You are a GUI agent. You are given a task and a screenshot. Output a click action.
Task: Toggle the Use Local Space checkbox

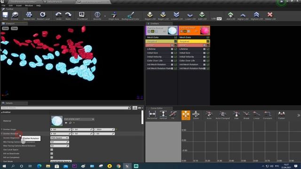(52, 150)
